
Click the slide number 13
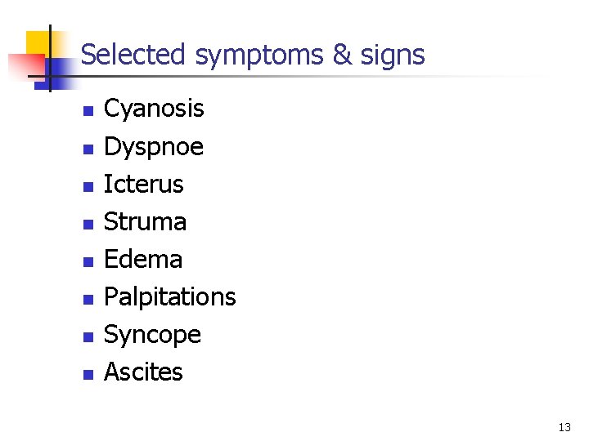pos(564,427)
